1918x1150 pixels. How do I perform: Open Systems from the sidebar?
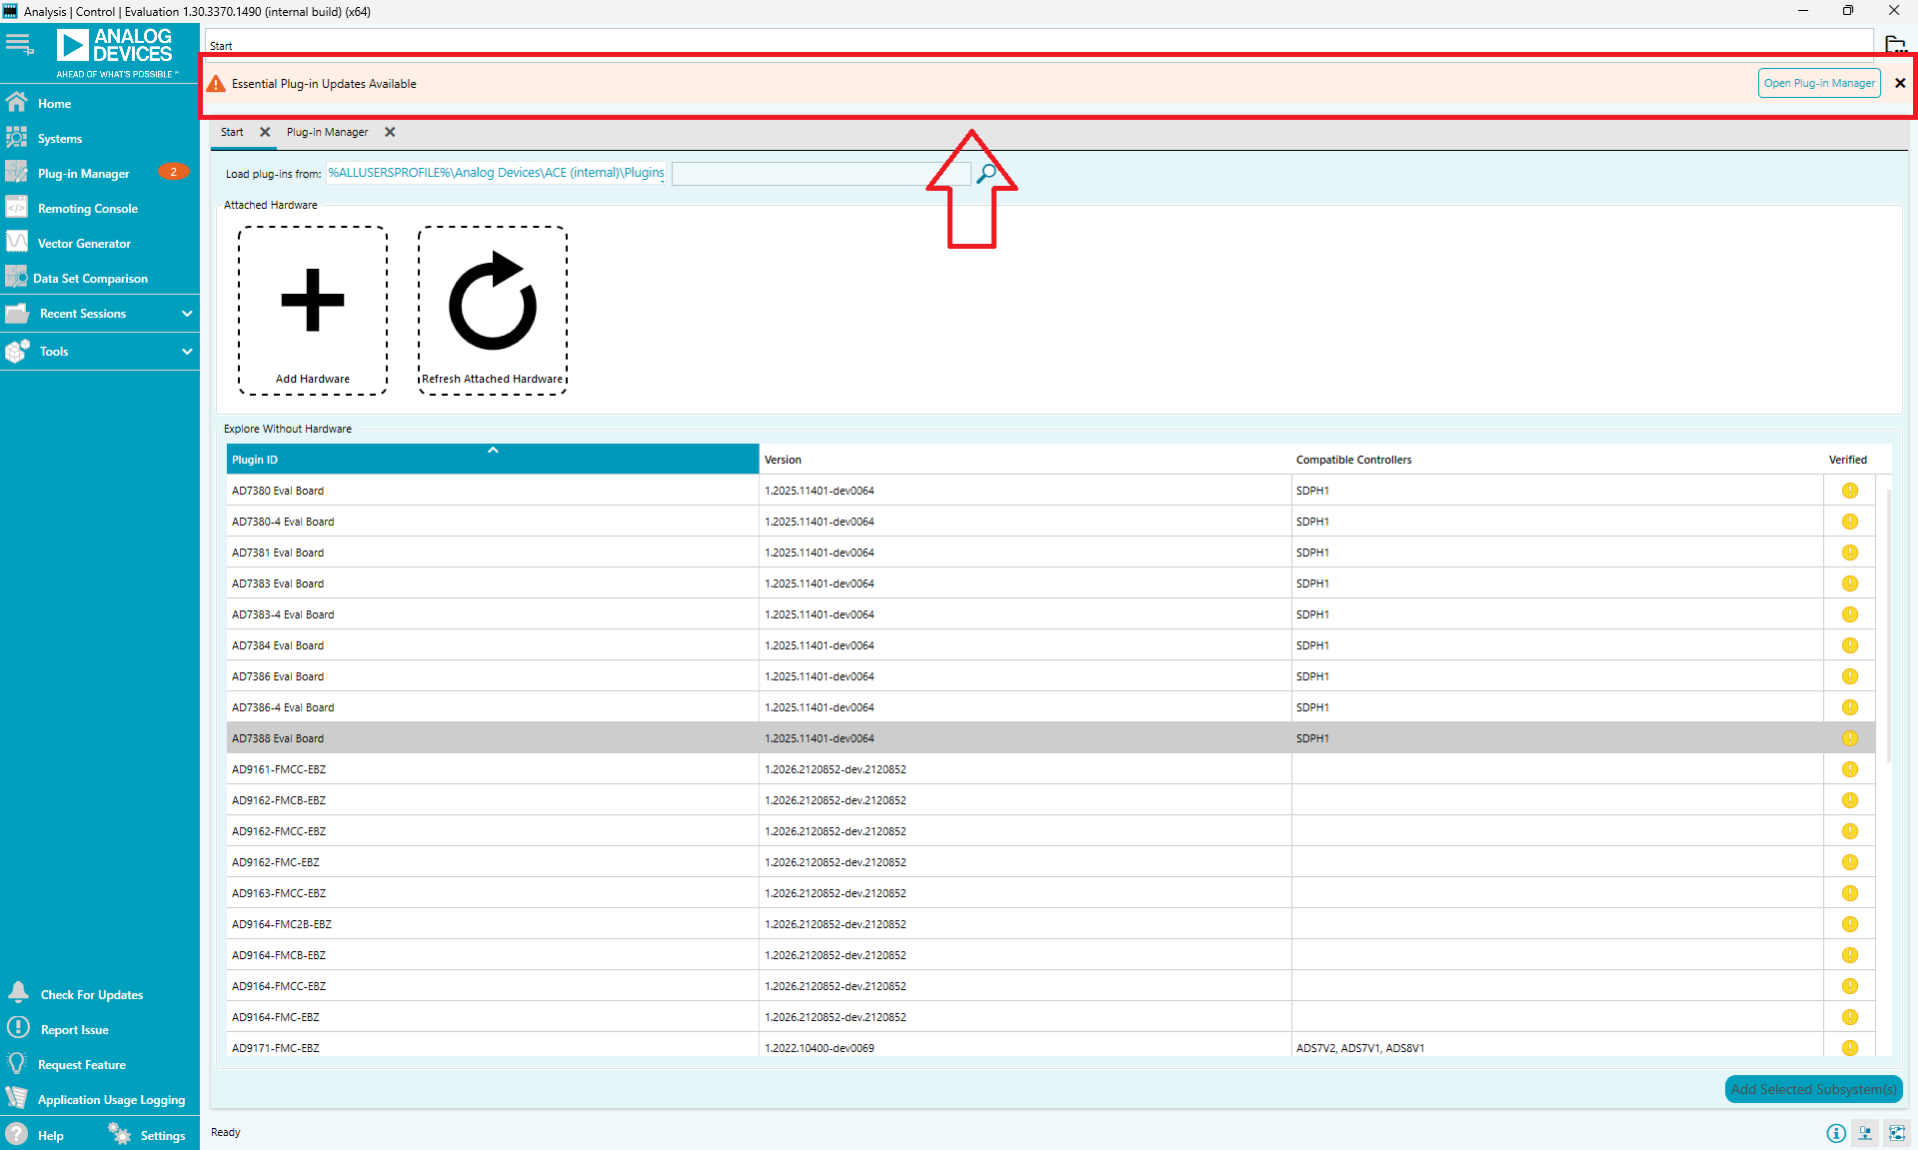(x=60, y=139)
